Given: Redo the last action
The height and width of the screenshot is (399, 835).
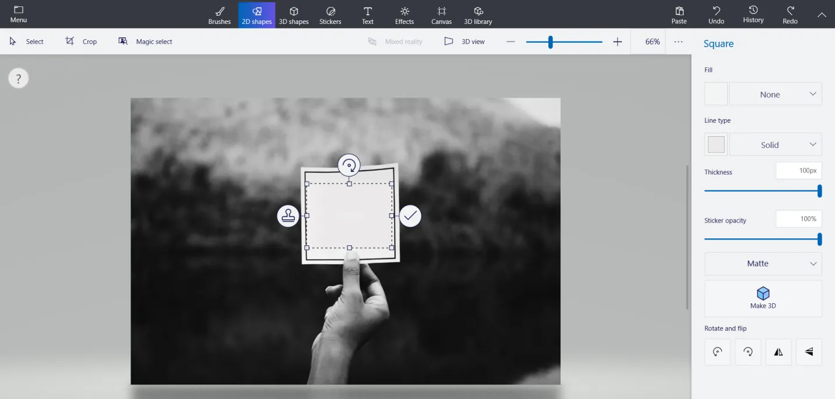Looking at the screenshot, I should tap(790, 15).
